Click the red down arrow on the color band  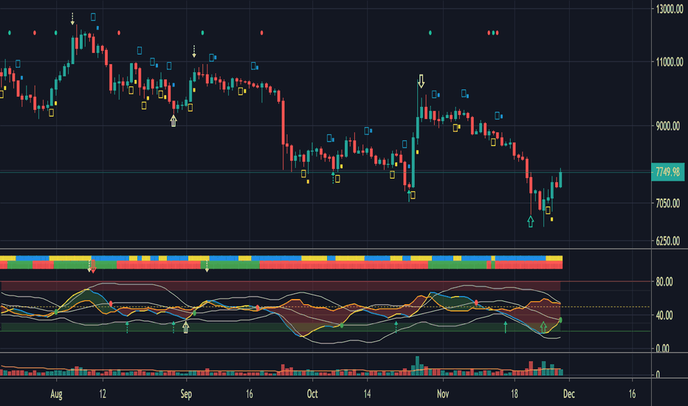(93, 266)
